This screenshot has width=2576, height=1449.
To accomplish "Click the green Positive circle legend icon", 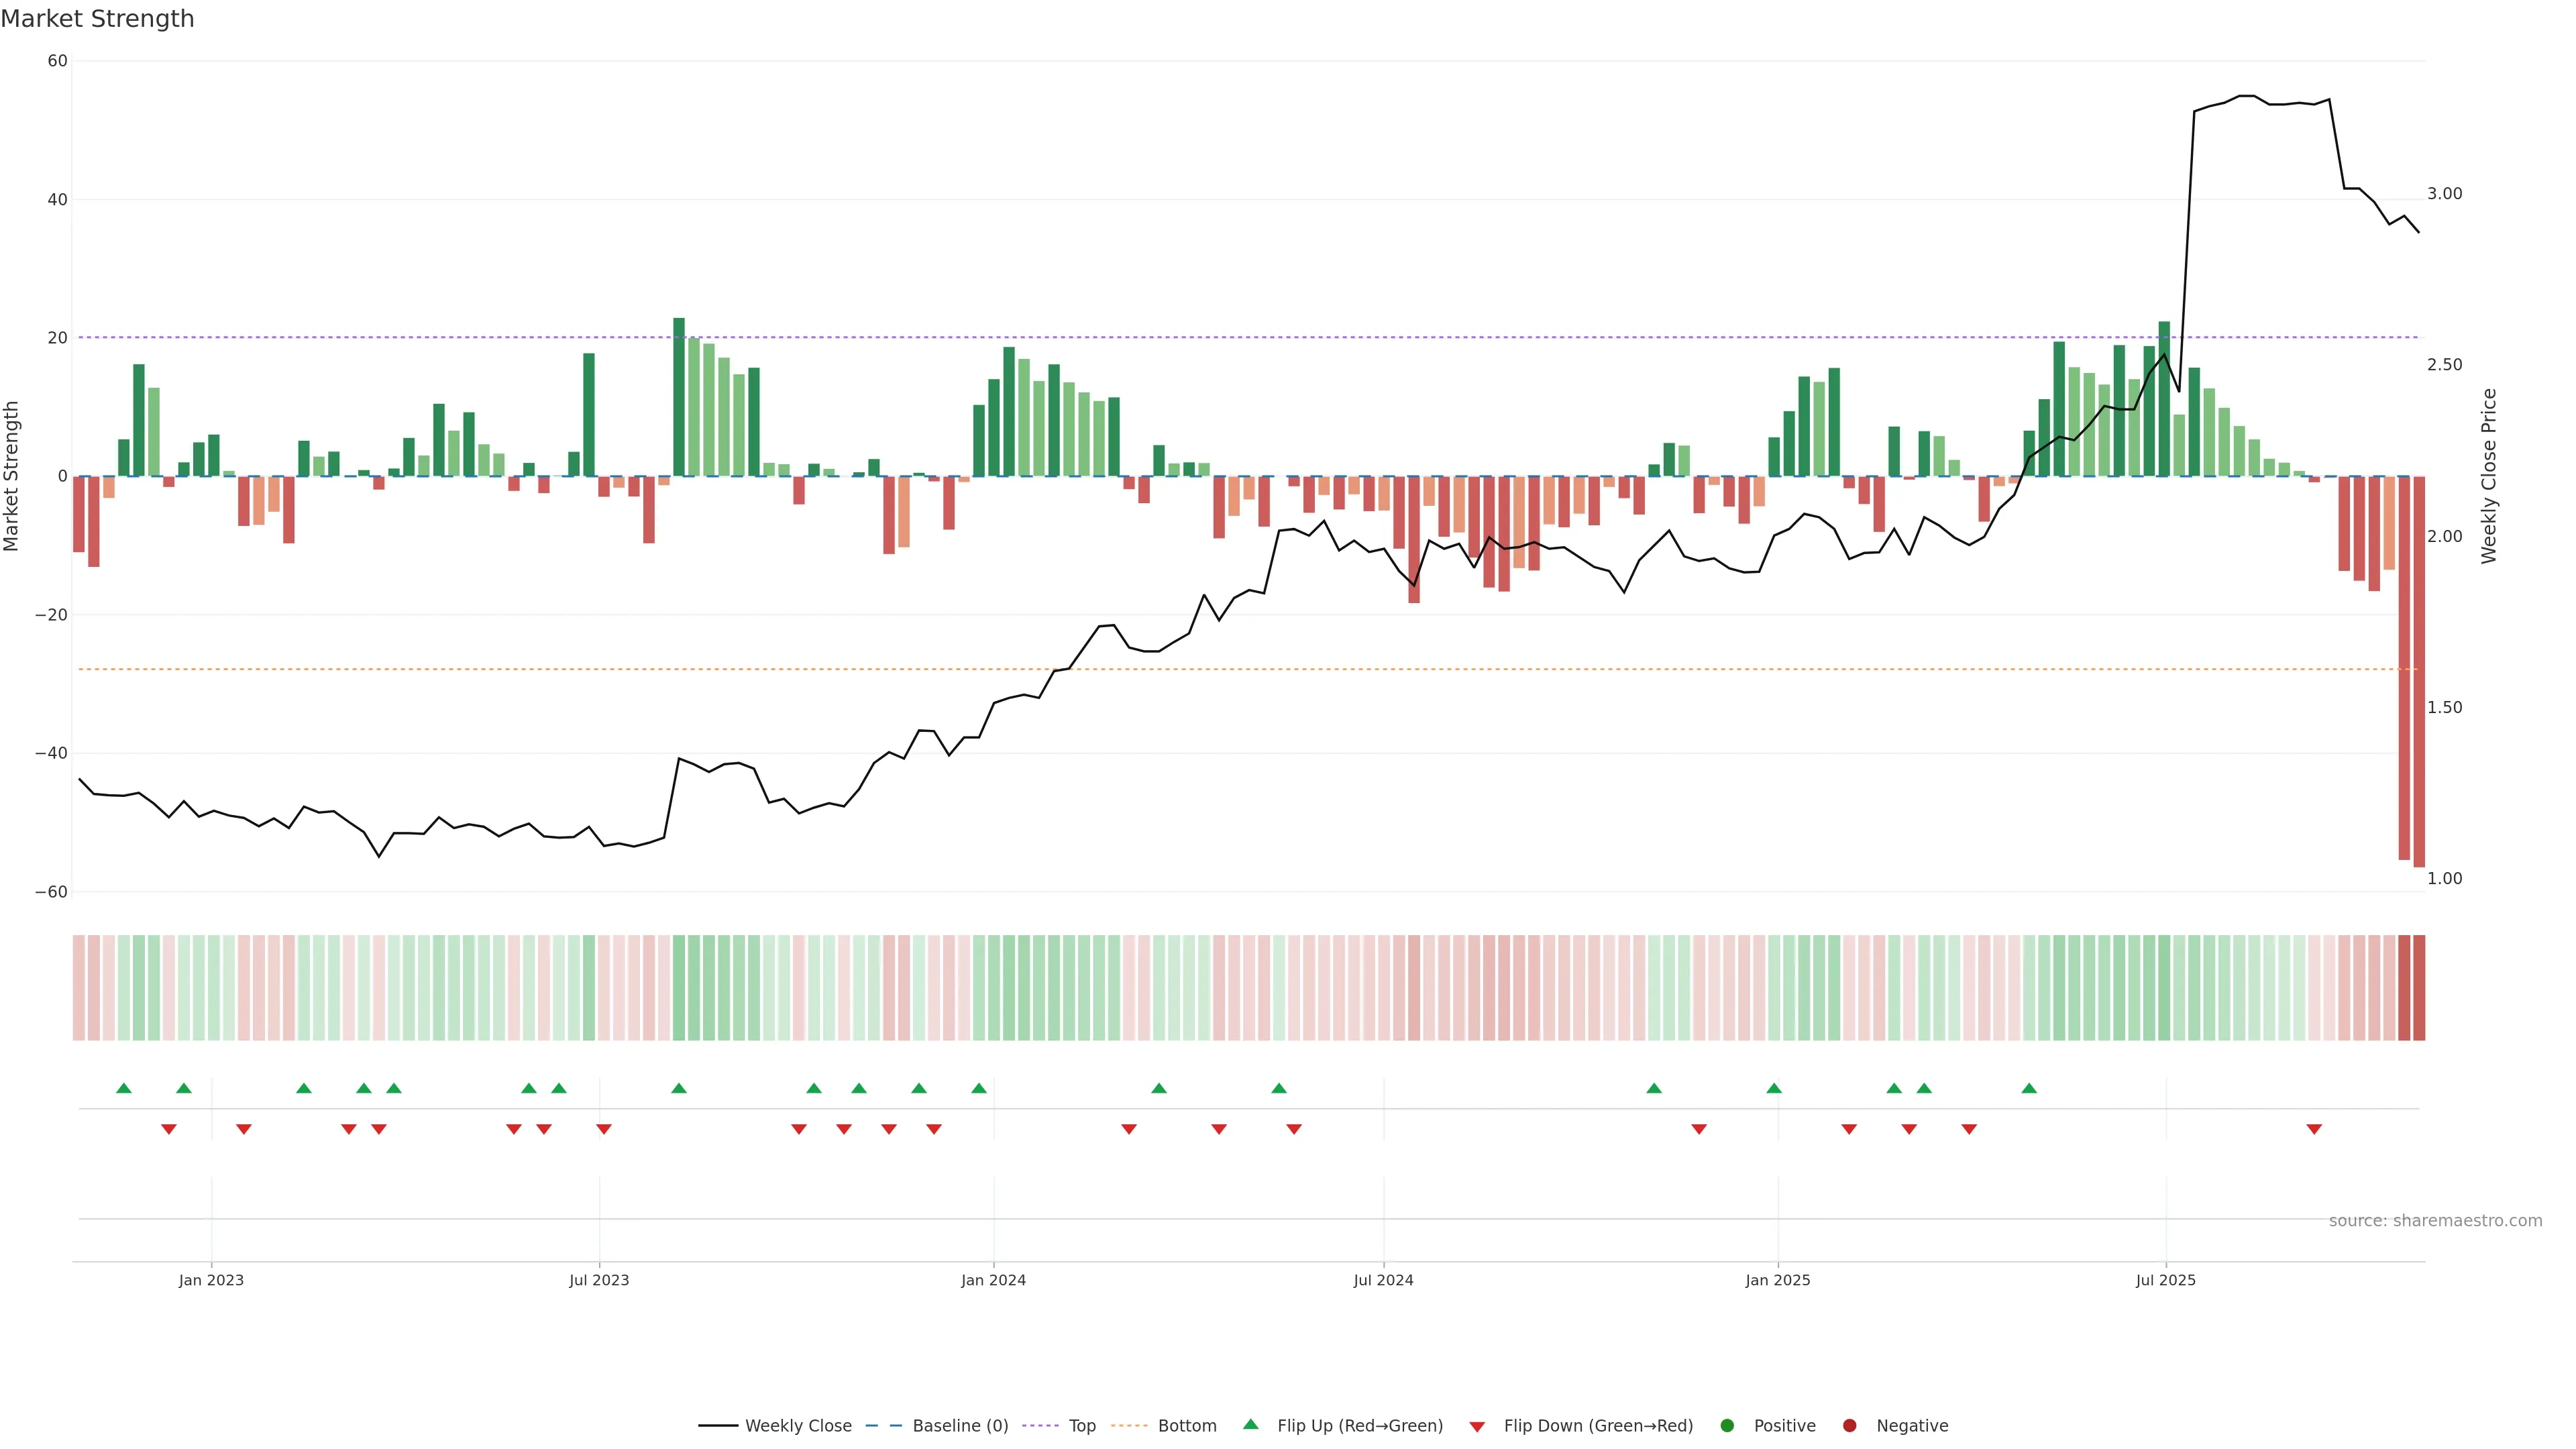I will point(1727,1426).
